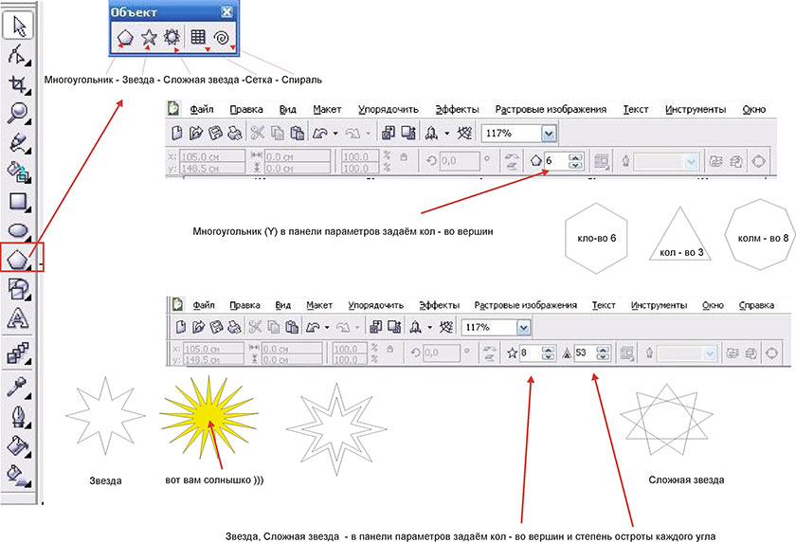Select the Star tool in Объект flyout
Image resolution: width=796 pixels, height=542 pixels.
pos(149,38)
